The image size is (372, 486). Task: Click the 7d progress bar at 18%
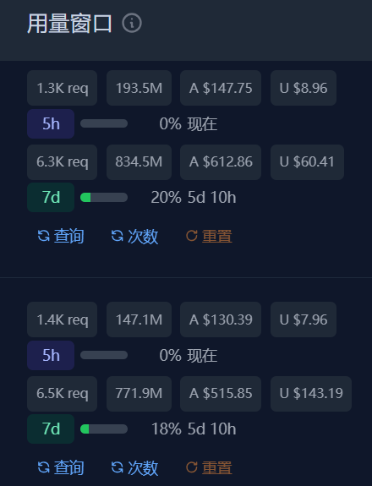click(x=104, y=429)
